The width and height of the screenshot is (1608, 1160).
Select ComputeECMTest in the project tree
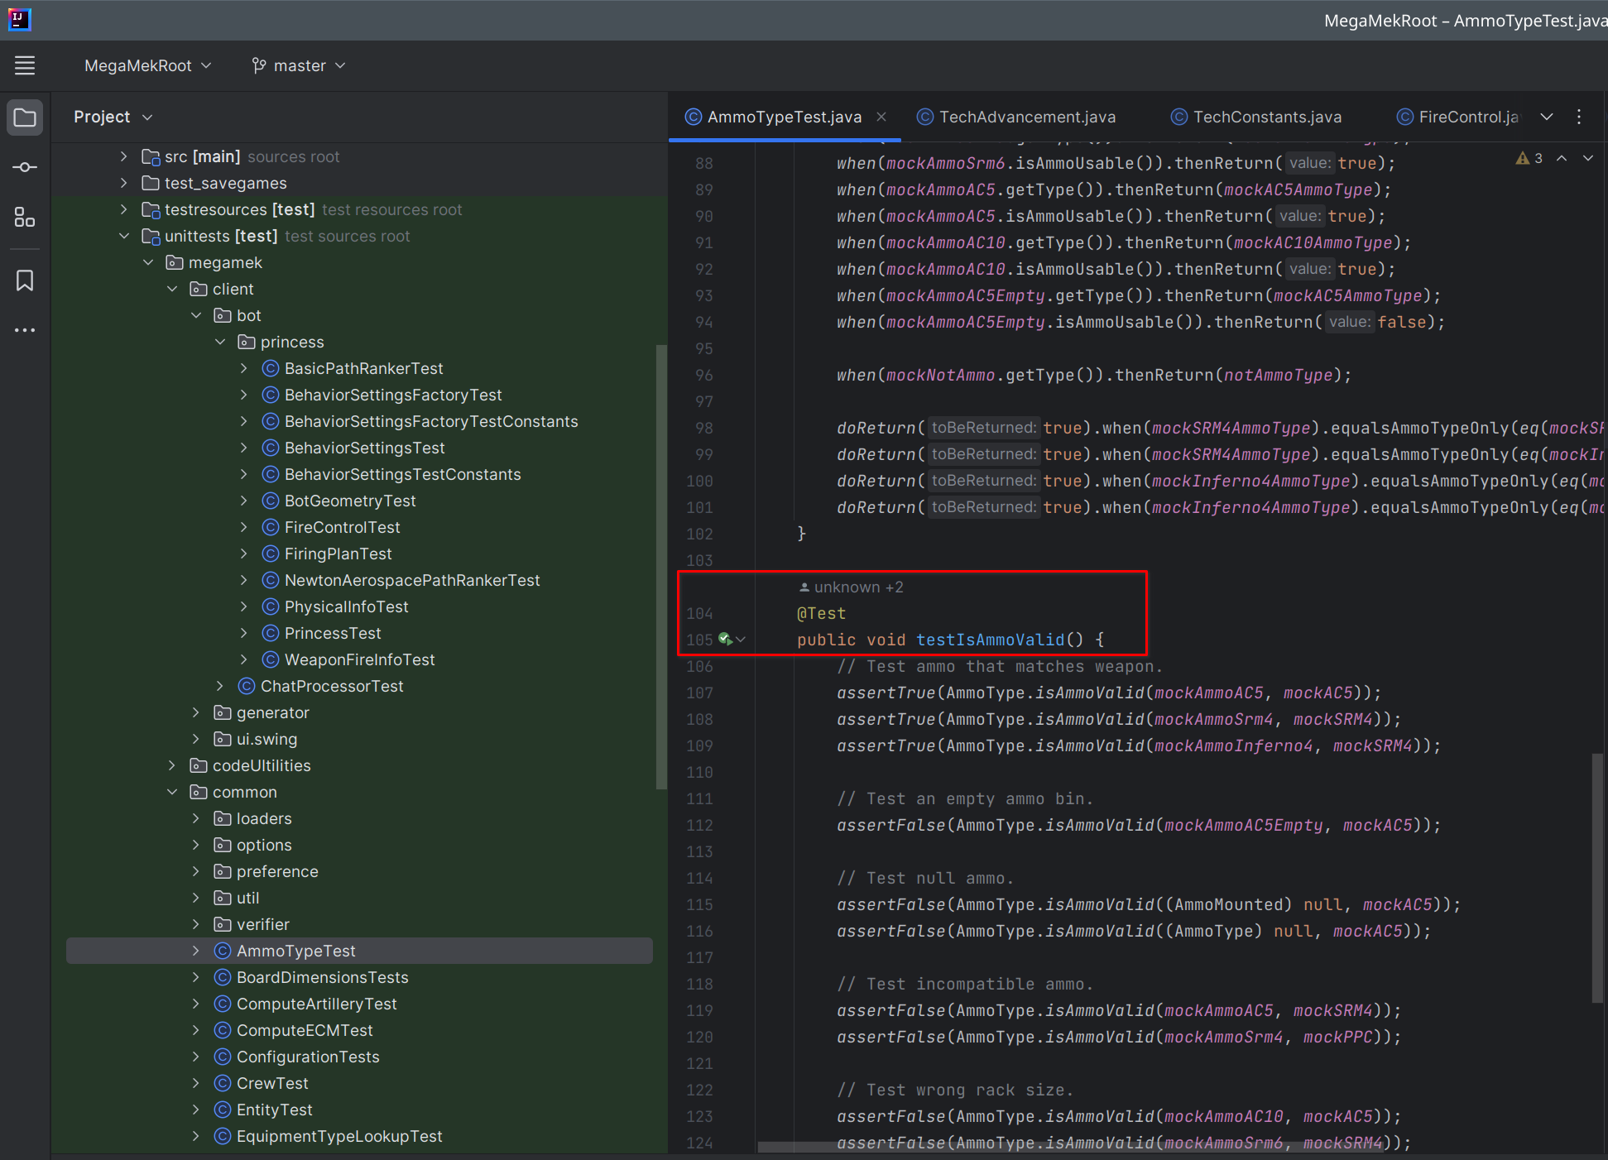point(305,1030)
